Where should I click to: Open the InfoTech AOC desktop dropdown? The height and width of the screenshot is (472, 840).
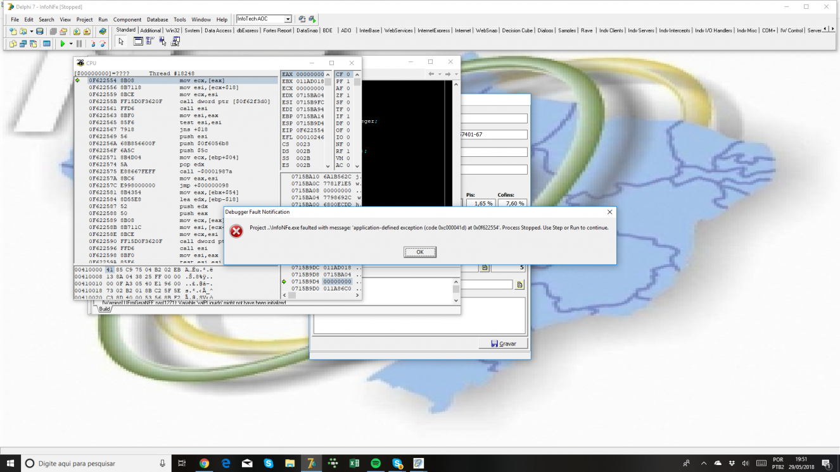[288, 20]
